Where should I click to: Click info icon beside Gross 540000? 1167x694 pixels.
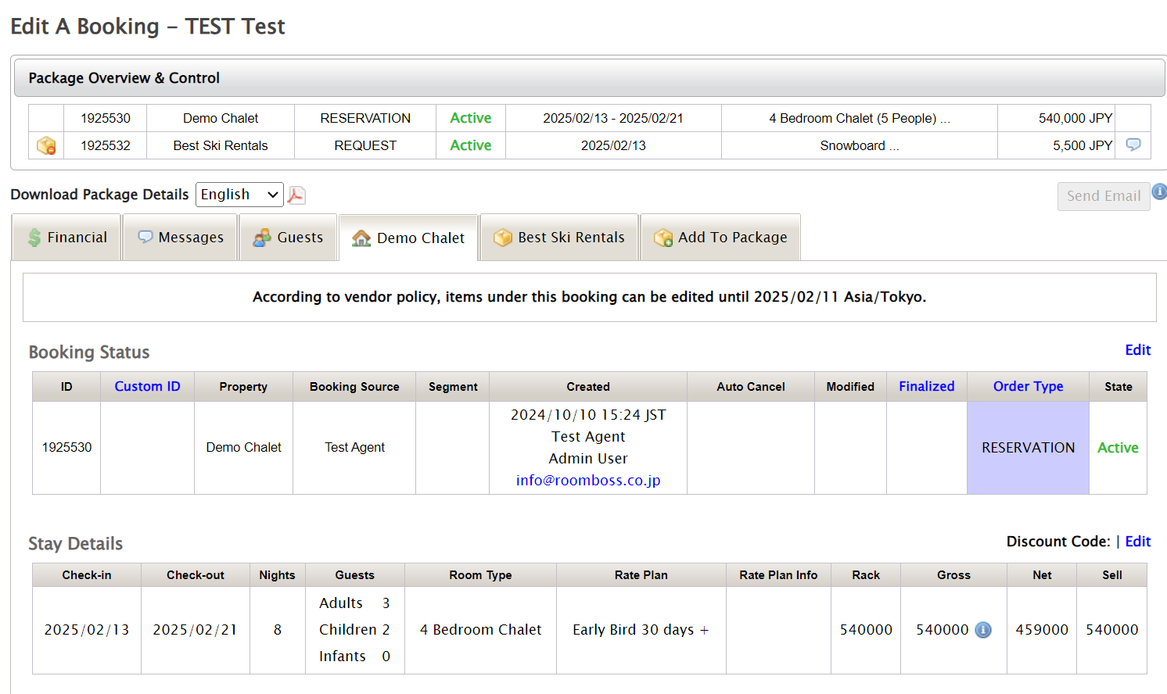(983, 630)
